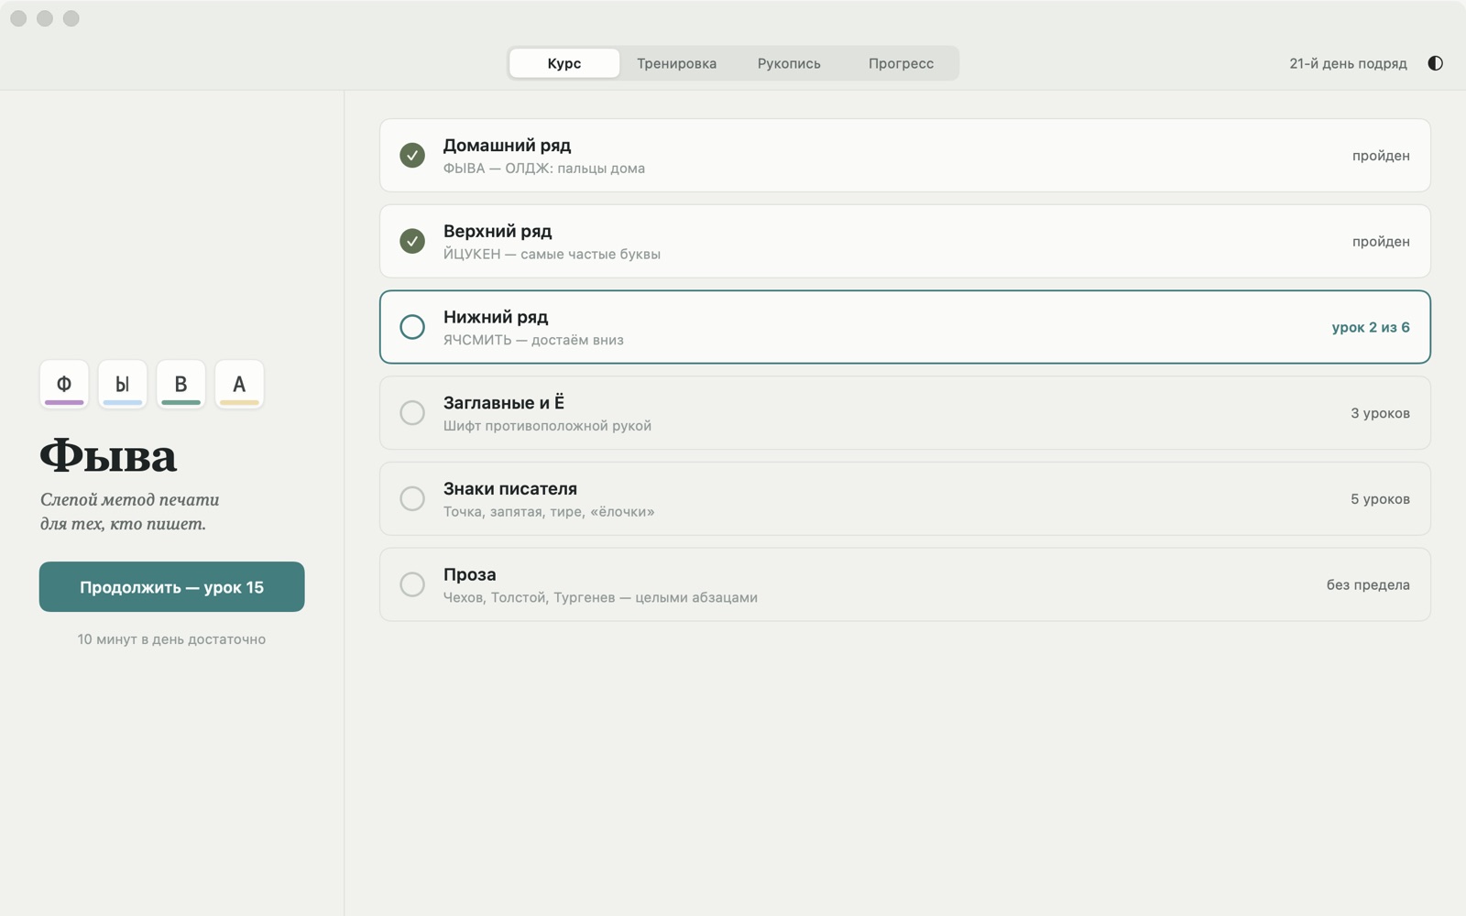The width and height of the screenshot is (1466, 916).
Task: Select the Заглавные и Ё circle indicator
Action: [412, 412]
